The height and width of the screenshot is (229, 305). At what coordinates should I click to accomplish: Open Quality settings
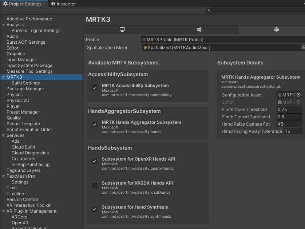coord(13,118)
